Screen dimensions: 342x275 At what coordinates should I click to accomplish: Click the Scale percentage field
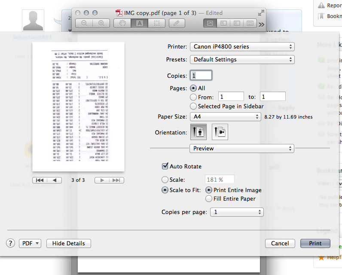[x=220, y=180]
